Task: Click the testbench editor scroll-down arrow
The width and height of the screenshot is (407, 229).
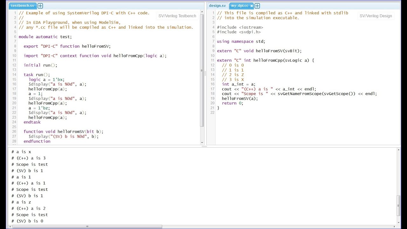Action: coord(202,143)
